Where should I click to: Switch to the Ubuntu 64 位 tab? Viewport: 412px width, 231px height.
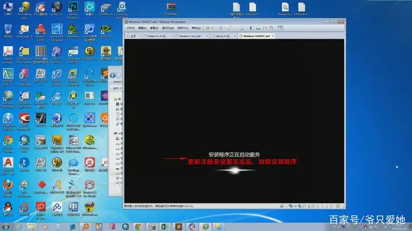tap(223, 36)
